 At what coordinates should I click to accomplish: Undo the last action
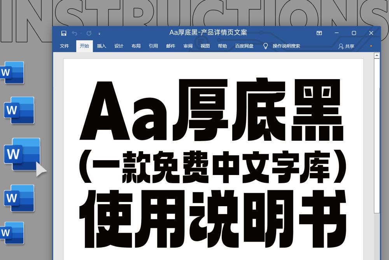click(x=74, y=33)
